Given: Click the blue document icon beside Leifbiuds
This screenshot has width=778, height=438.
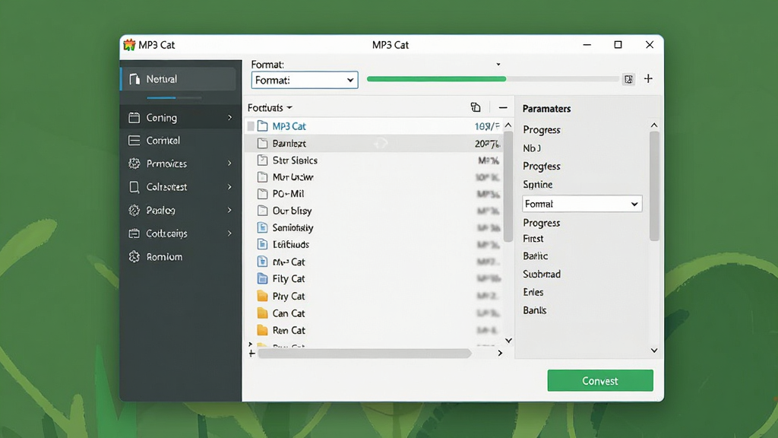Looking at the screenshot, I should [262, 244].
